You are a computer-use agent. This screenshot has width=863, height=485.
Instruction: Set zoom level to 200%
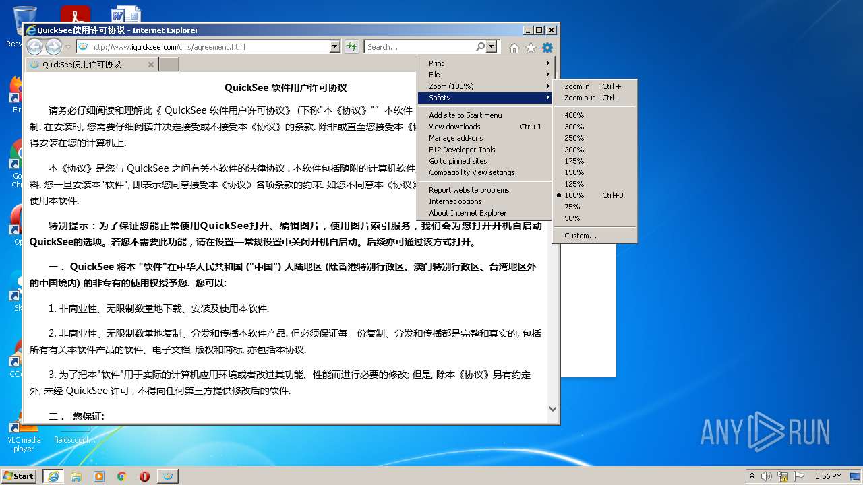click(595, 150)
